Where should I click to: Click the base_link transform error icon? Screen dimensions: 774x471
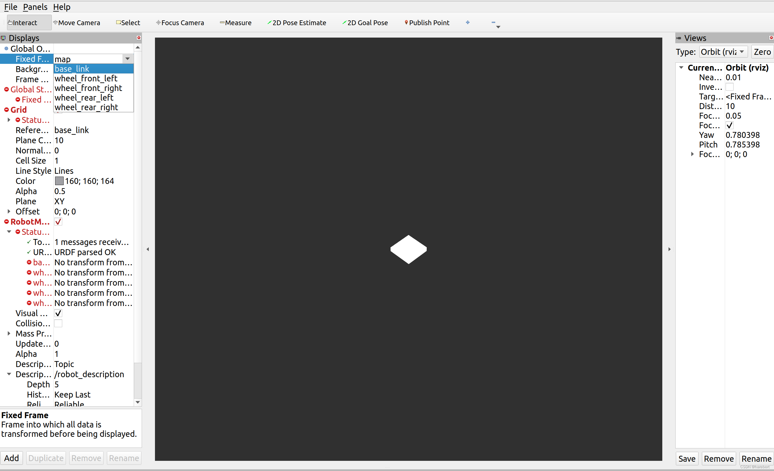(x=29, y=262)
